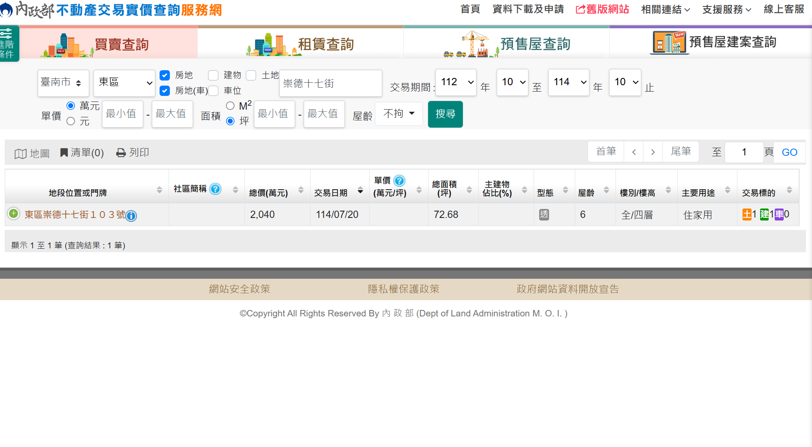Click the print (列印) icon

click(x=121, y=153)
